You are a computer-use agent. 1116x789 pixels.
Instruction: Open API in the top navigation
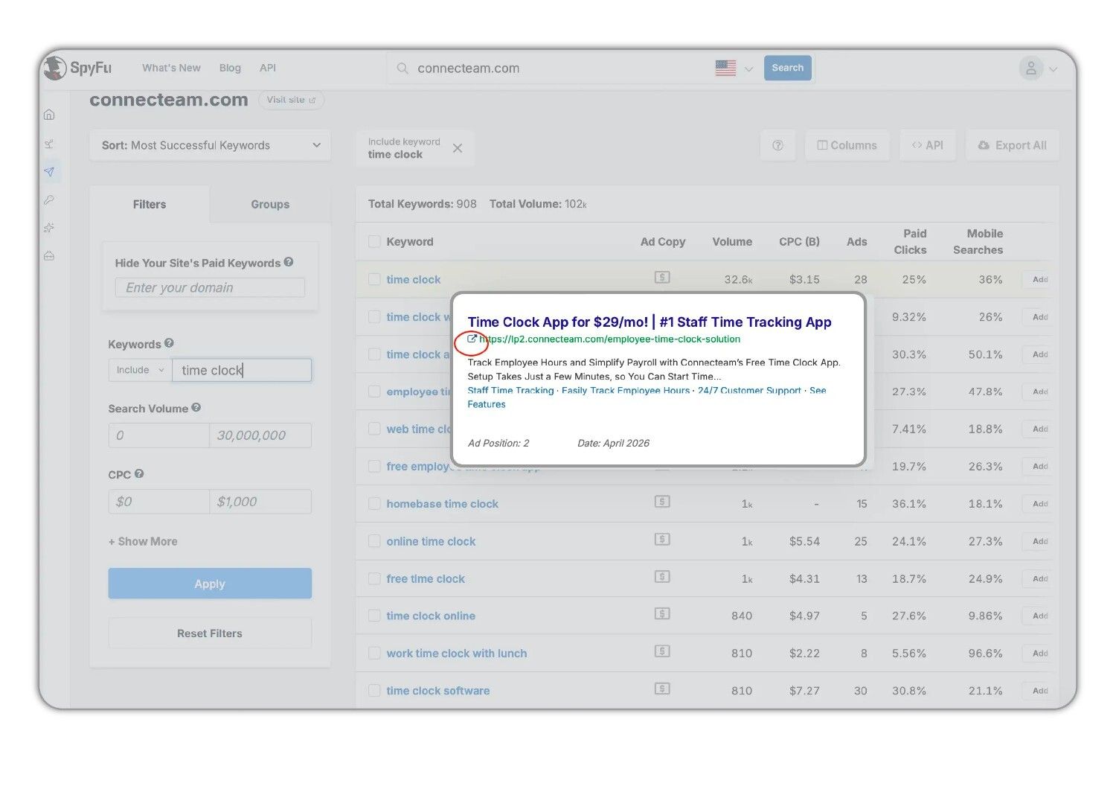coord(268,68)
